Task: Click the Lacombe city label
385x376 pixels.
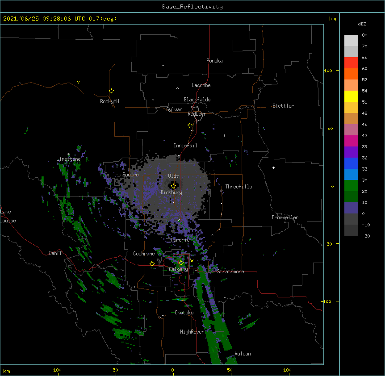Action: [201, 85]
